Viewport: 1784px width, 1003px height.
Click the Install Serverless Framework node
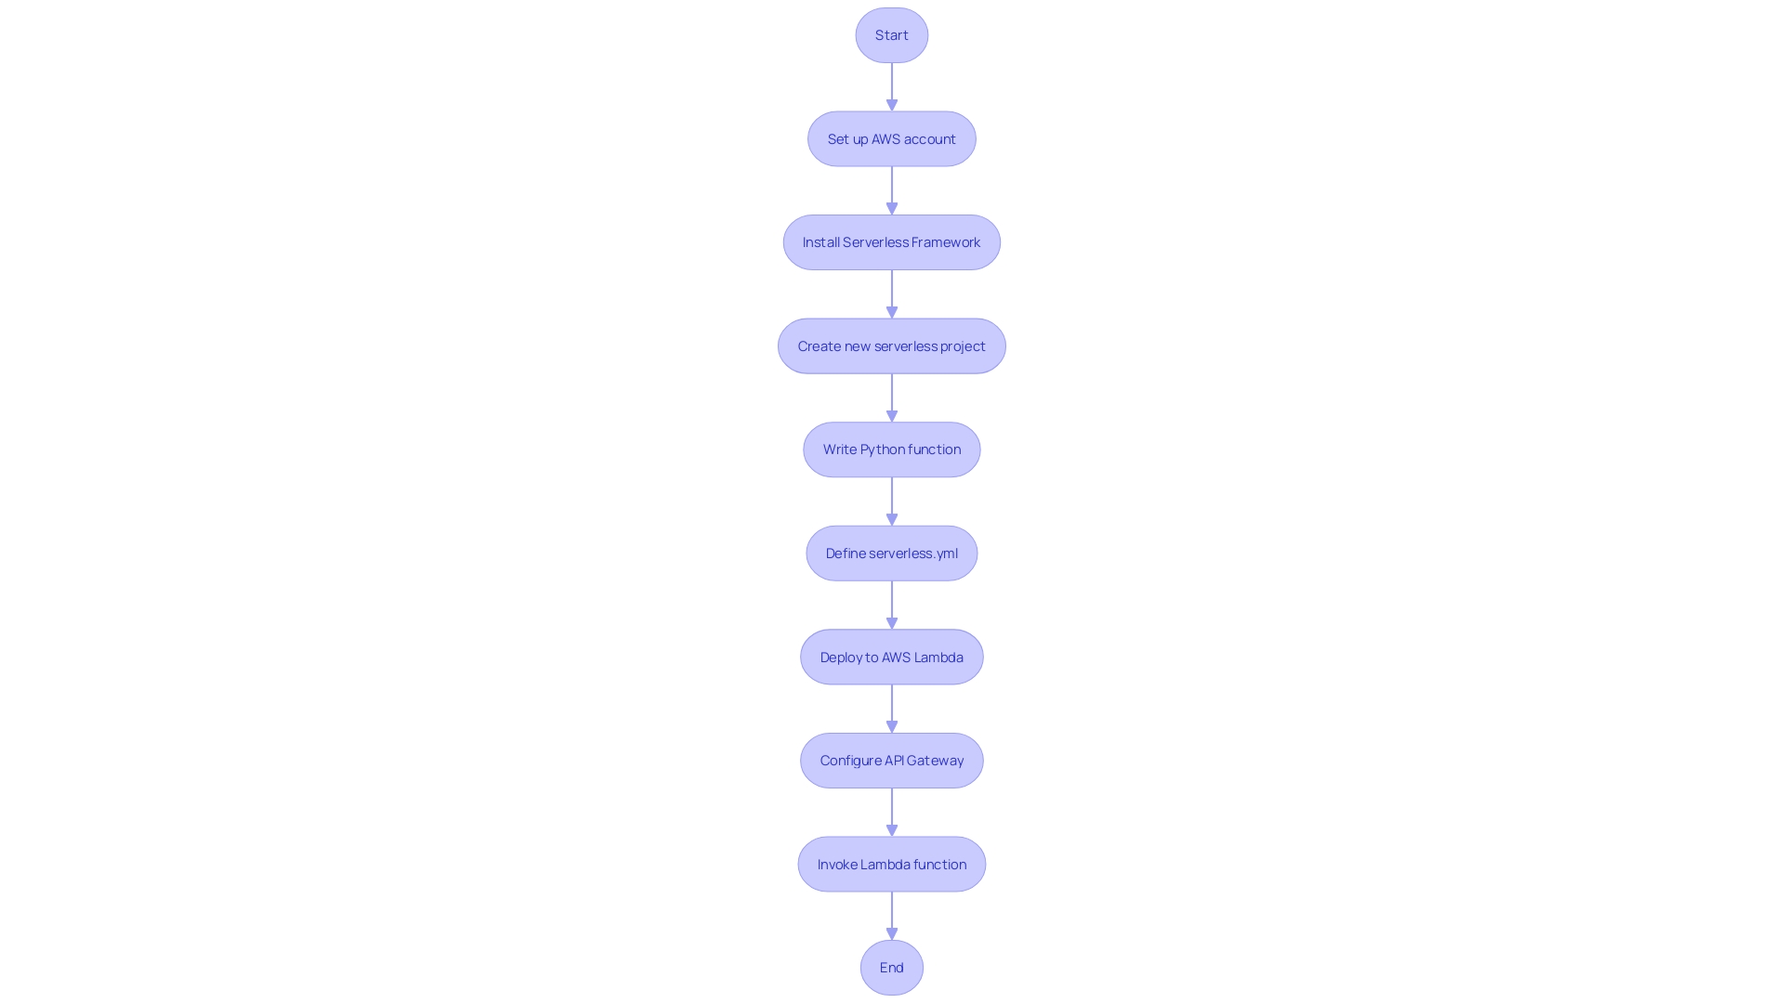[891, 242]
